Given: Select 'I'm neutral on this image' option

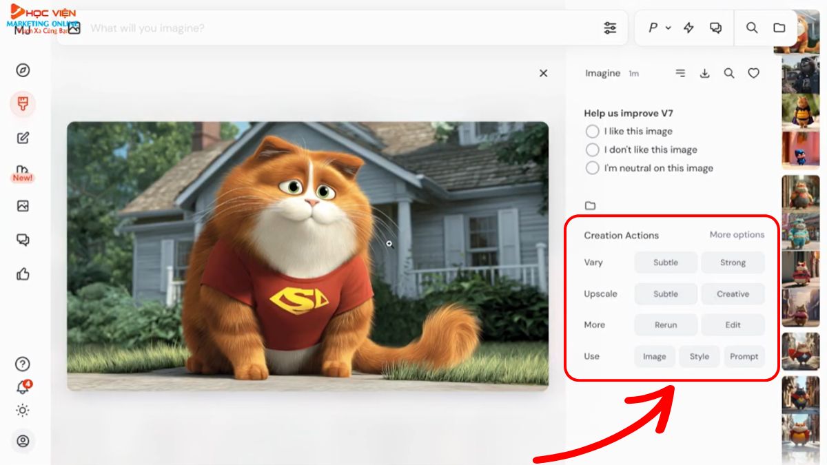Looking at the screenshot, I should pos(649,168).
